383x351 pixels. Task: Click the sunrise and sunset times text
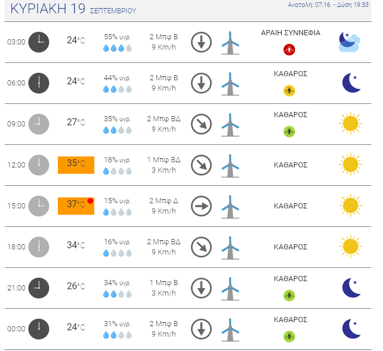328,5
